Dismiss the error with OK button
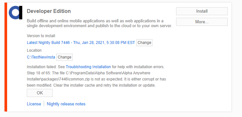 [40, 93]
